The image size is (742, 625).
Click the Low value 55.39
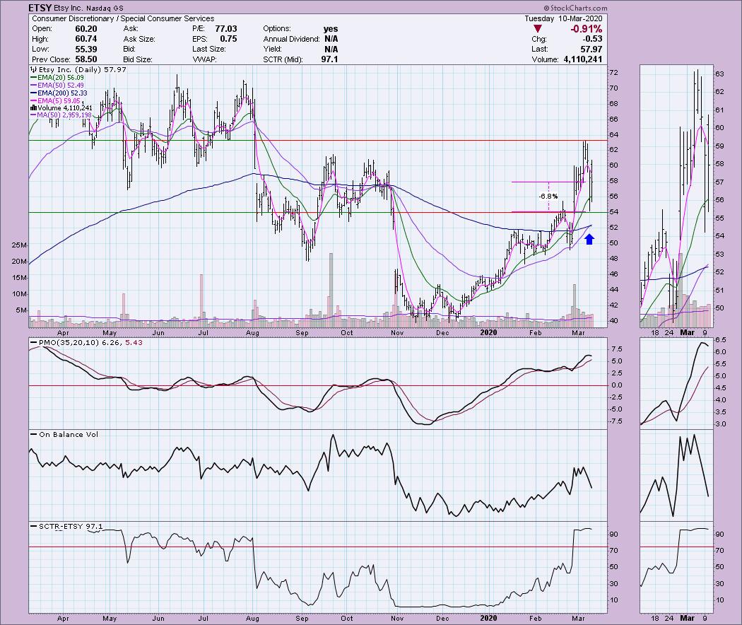(x=86, y=49)
